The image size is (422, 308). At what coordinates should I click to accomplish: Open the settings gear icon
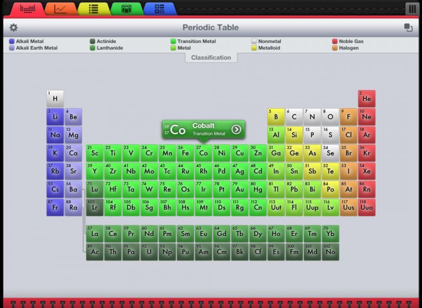tap(14, 28)
